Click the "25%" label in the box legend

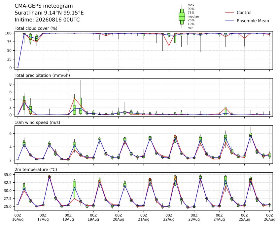tap(191, 20)
